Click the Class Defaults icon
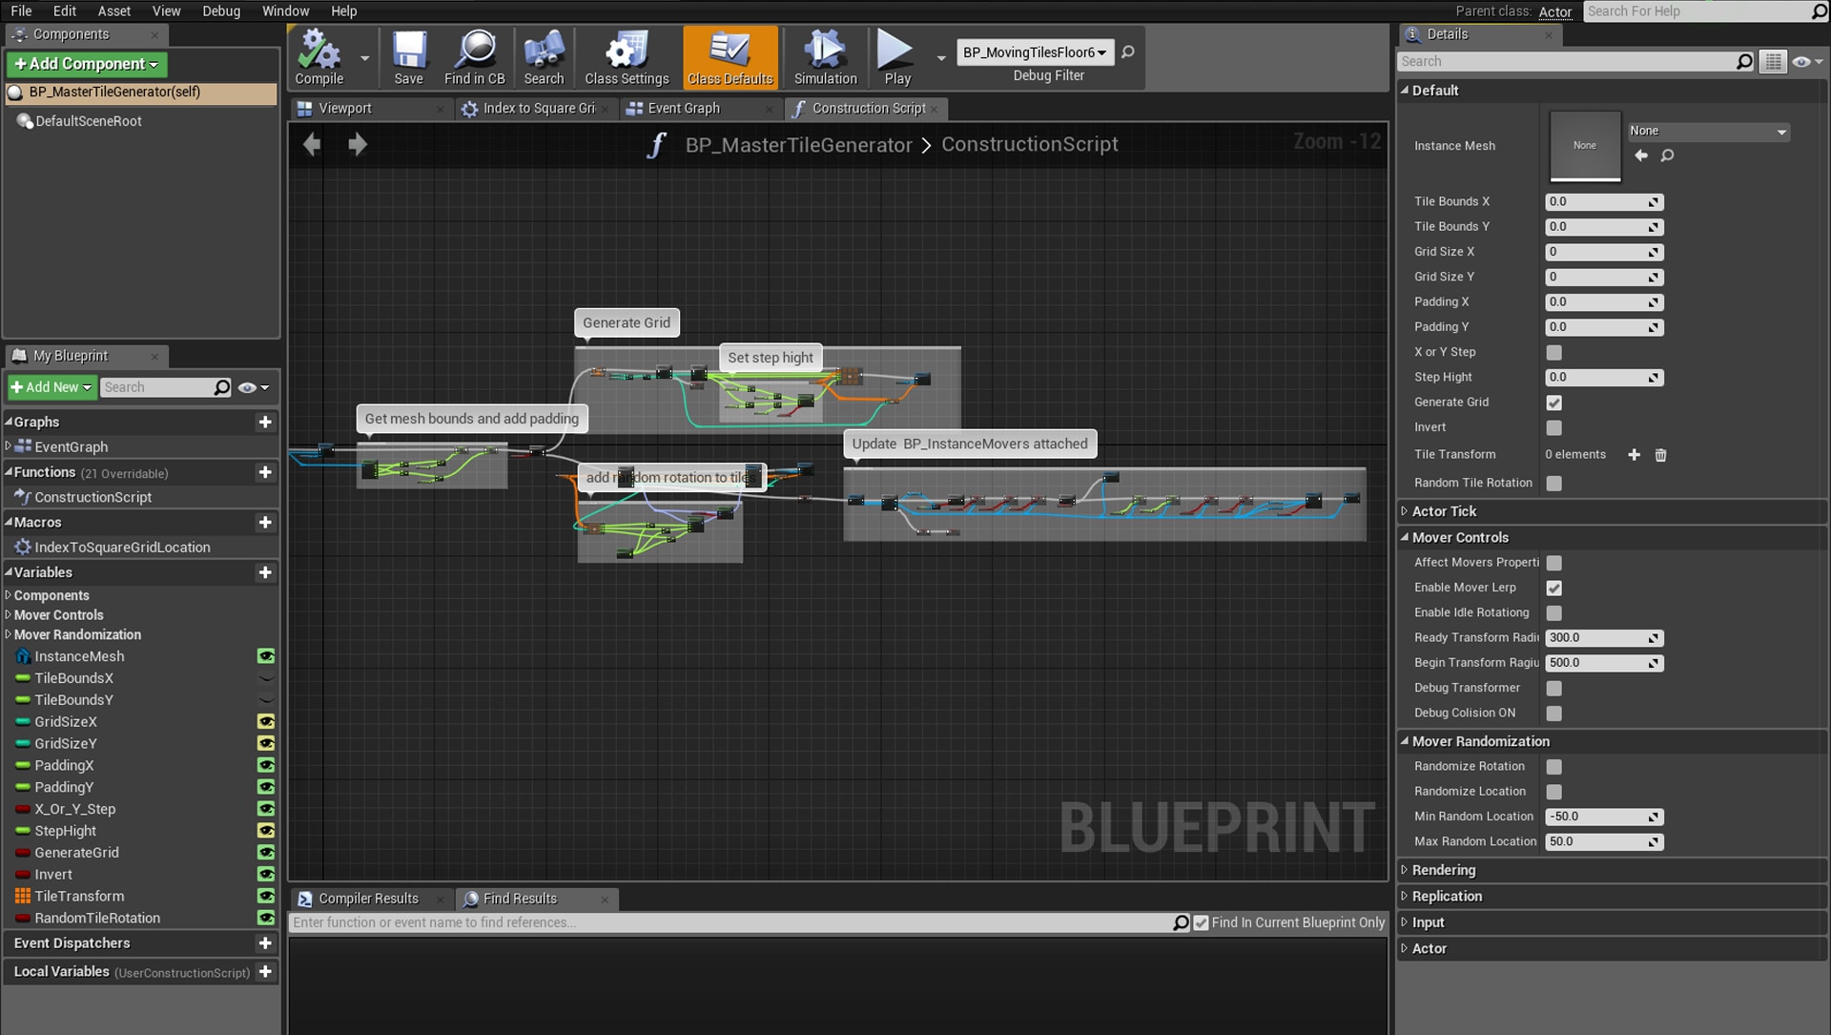Image resolution: width=1831 pixels, height=1035 pixels. (x=730, y=57)
